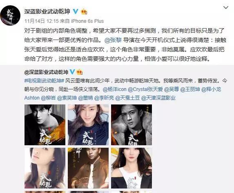This screenshot has width=234, height=193.
Task: Open the #电视剧武动乾坤# hashtag
Action: point(45,81)
